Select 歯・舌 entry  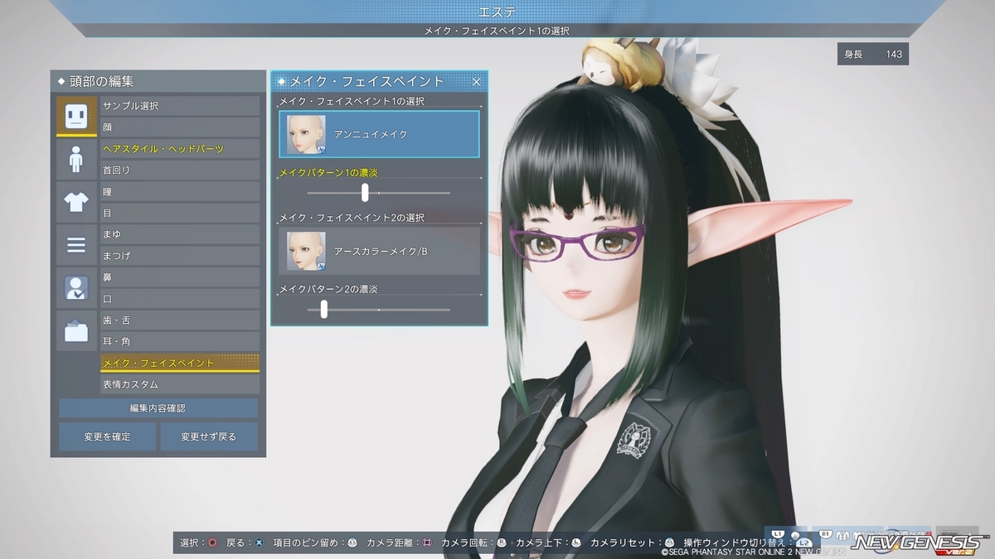180,320
